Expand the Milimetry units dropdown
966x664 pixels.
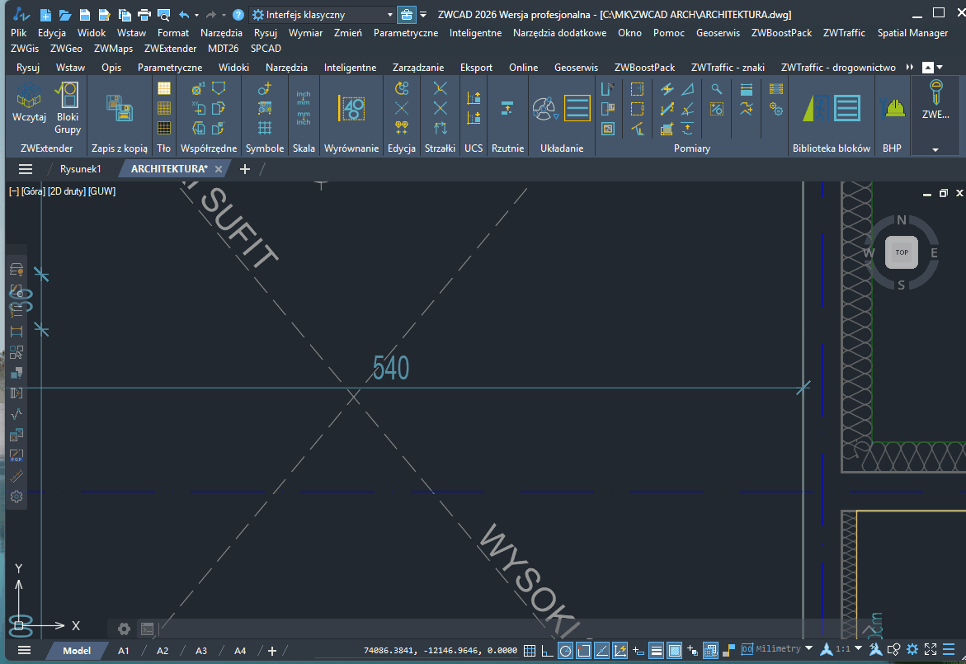pyautogui.click(x=809, y=648)
